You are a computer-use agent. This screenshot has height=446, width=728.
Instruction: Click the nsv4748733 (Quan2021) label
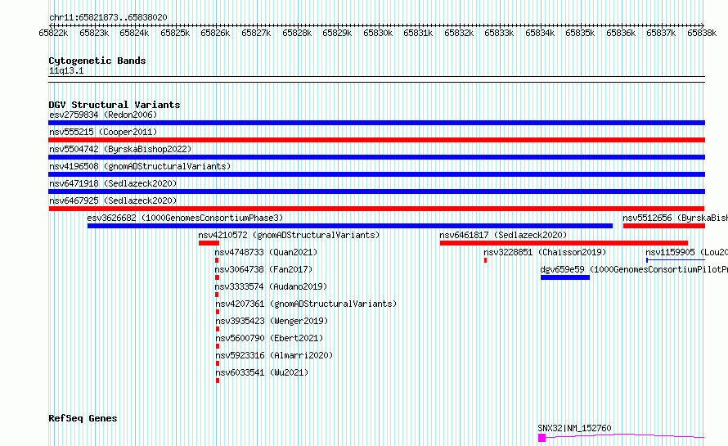(x=266, y=252)
